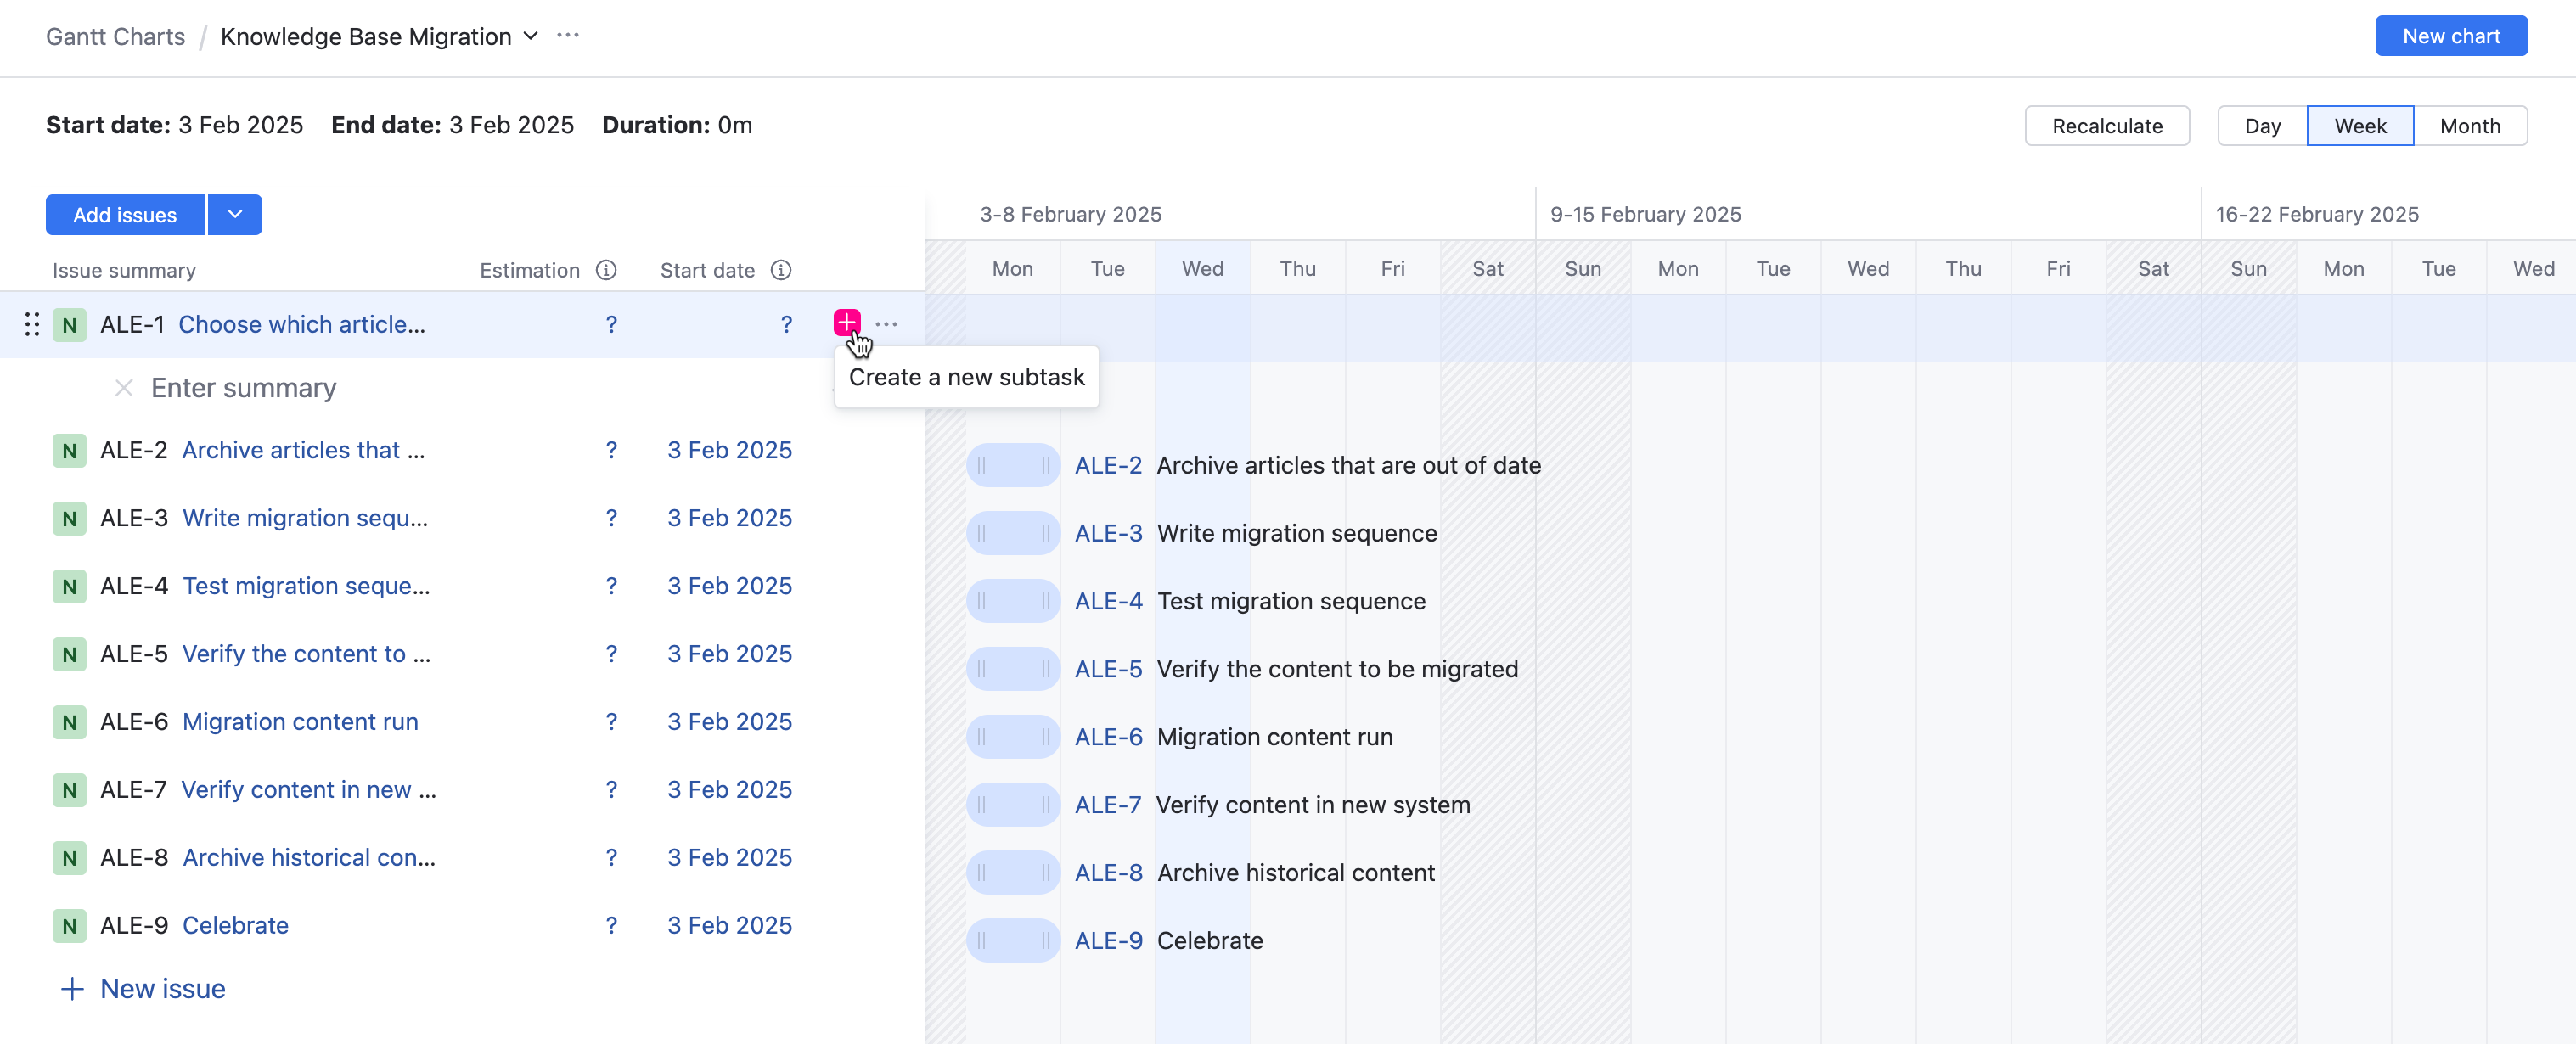Viewport: 2576px width, 1044px height.
Task: Click the ALE-1 row drag handle
Action: coord(32,324)
